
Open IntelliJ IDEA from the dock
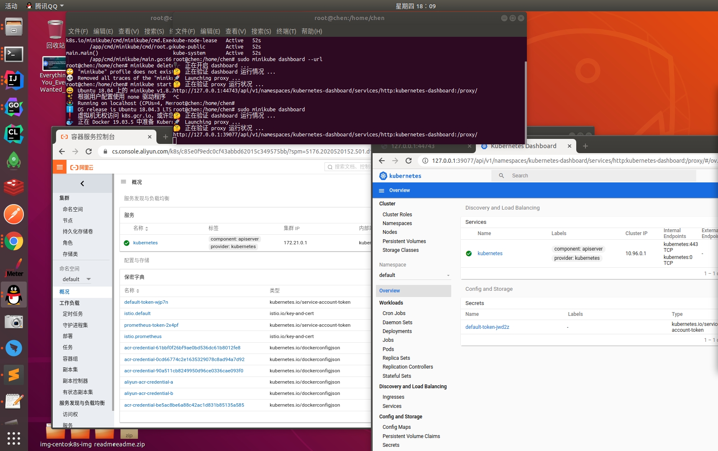(x=14, y=80)
